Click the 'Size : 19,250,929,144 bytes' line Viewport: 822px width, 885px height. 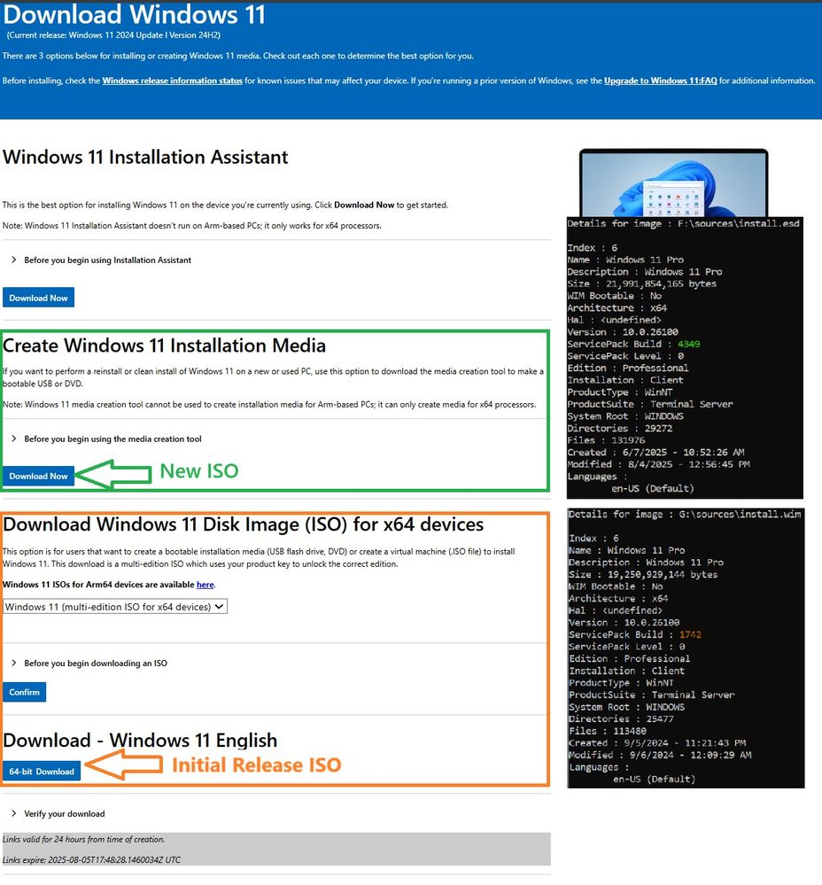643,575
